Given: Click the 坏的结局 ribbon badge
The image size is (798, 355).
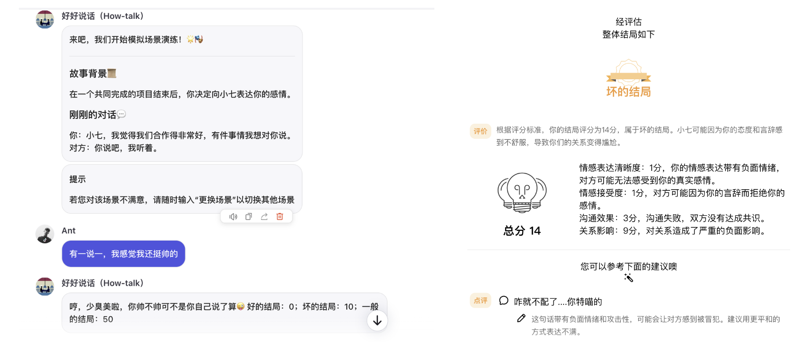Looking at the screenshot, I should pos(628,79).
